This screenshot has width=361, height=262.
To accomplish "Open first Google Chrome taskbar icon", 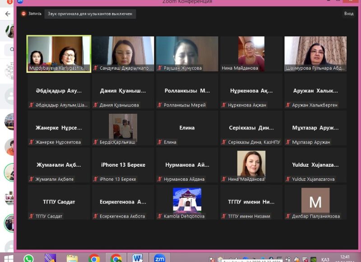I will pos(94,258).
